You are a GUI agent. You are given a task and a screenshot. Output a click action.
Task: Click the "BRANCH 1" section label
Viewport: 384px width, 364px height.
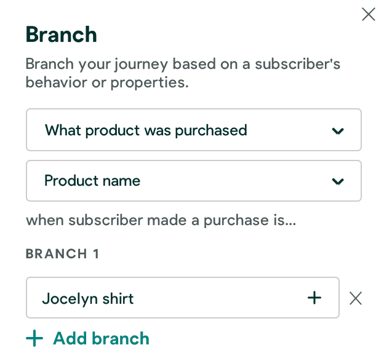point(62,254)
